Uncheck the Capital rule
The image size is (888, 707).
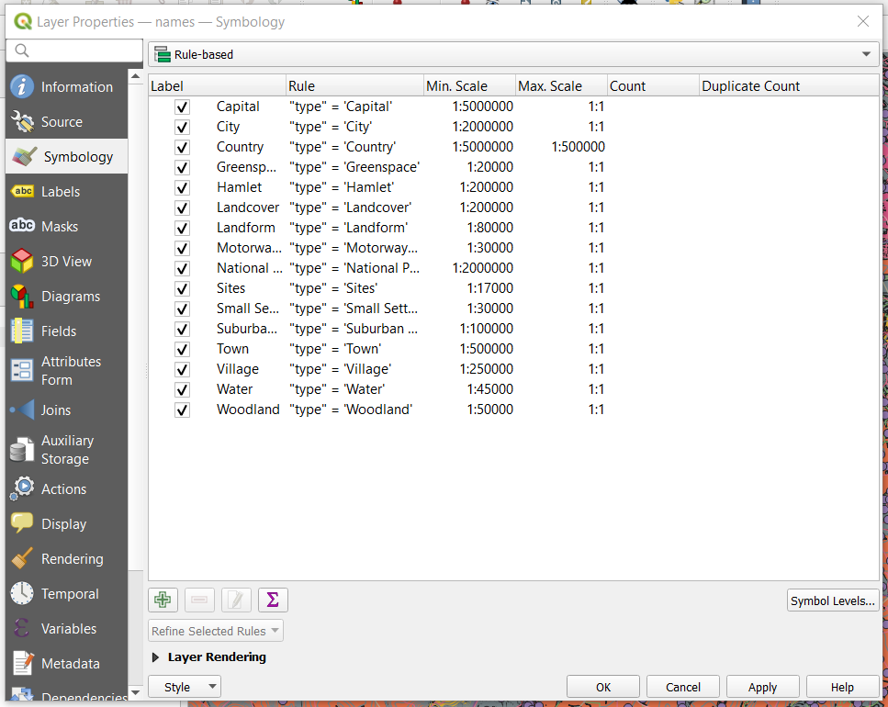181,107
